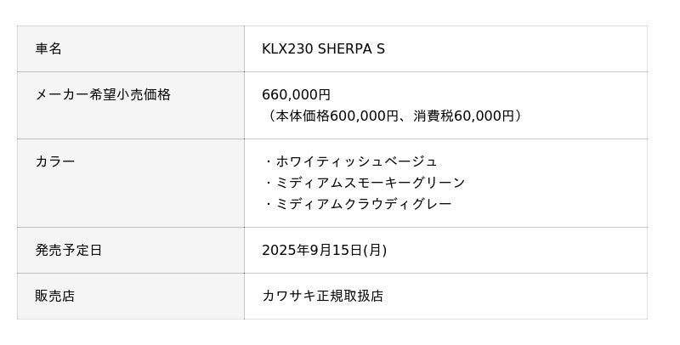
Task: Click the カラー row header
Action: click(55, 161)
